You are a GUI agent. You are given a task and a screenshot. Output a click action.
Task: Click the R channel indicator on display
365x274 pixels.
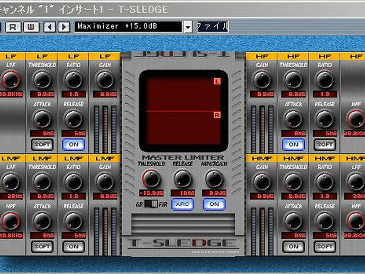pos(217,115)
